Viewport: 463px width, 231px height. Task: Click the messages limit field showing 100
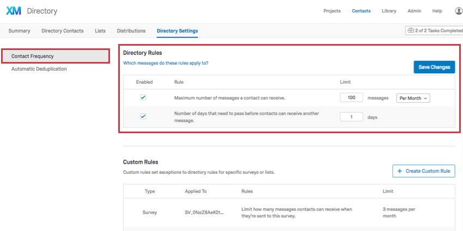pyautogui.click(x=351, y=98)
